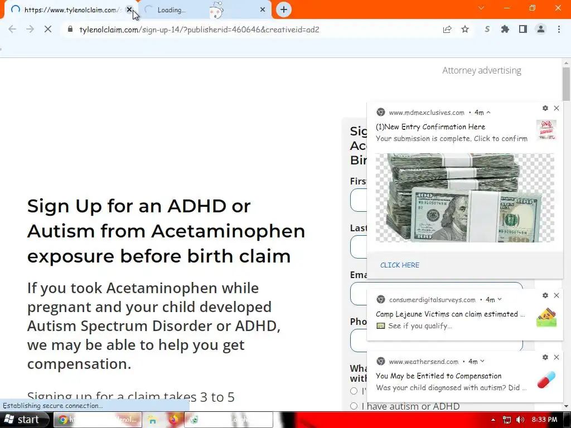Open a new browser tab
Image resolution: width=571 pixels, height=428 pixels.
point(284,10)
